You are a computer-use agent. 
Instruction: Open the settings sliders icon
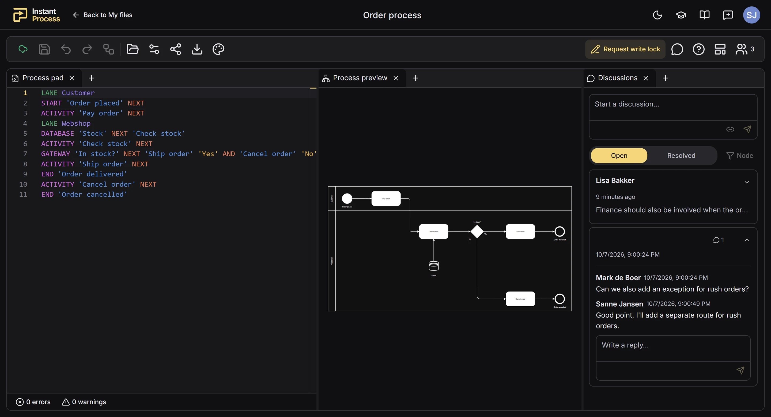(x=154, y=49)
